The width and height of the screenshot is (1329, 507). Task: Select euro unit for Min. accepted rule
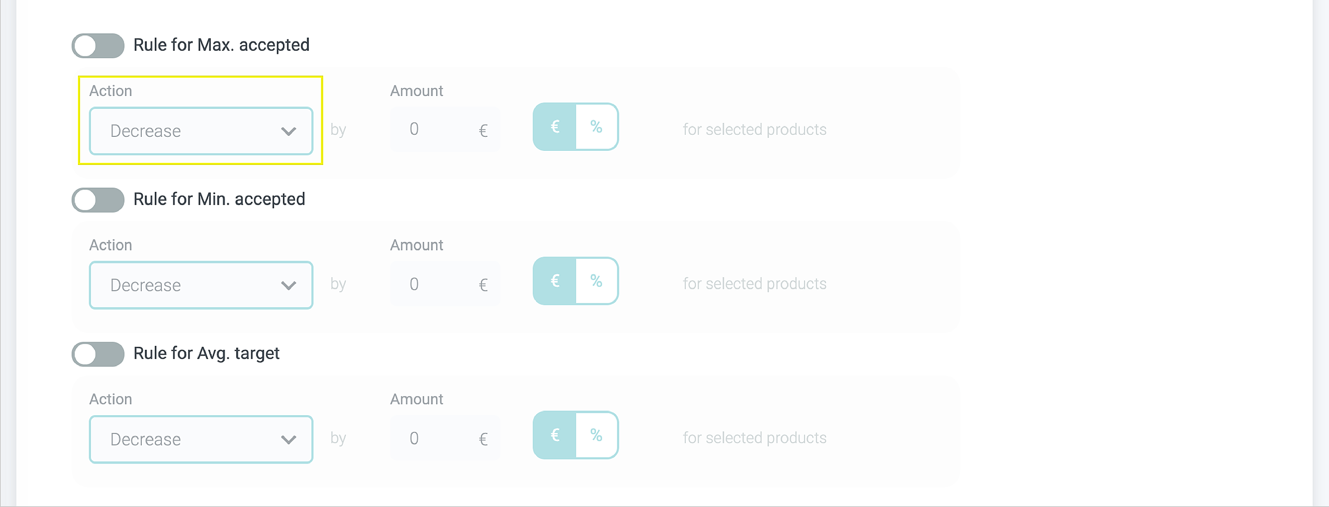(555, 281)
